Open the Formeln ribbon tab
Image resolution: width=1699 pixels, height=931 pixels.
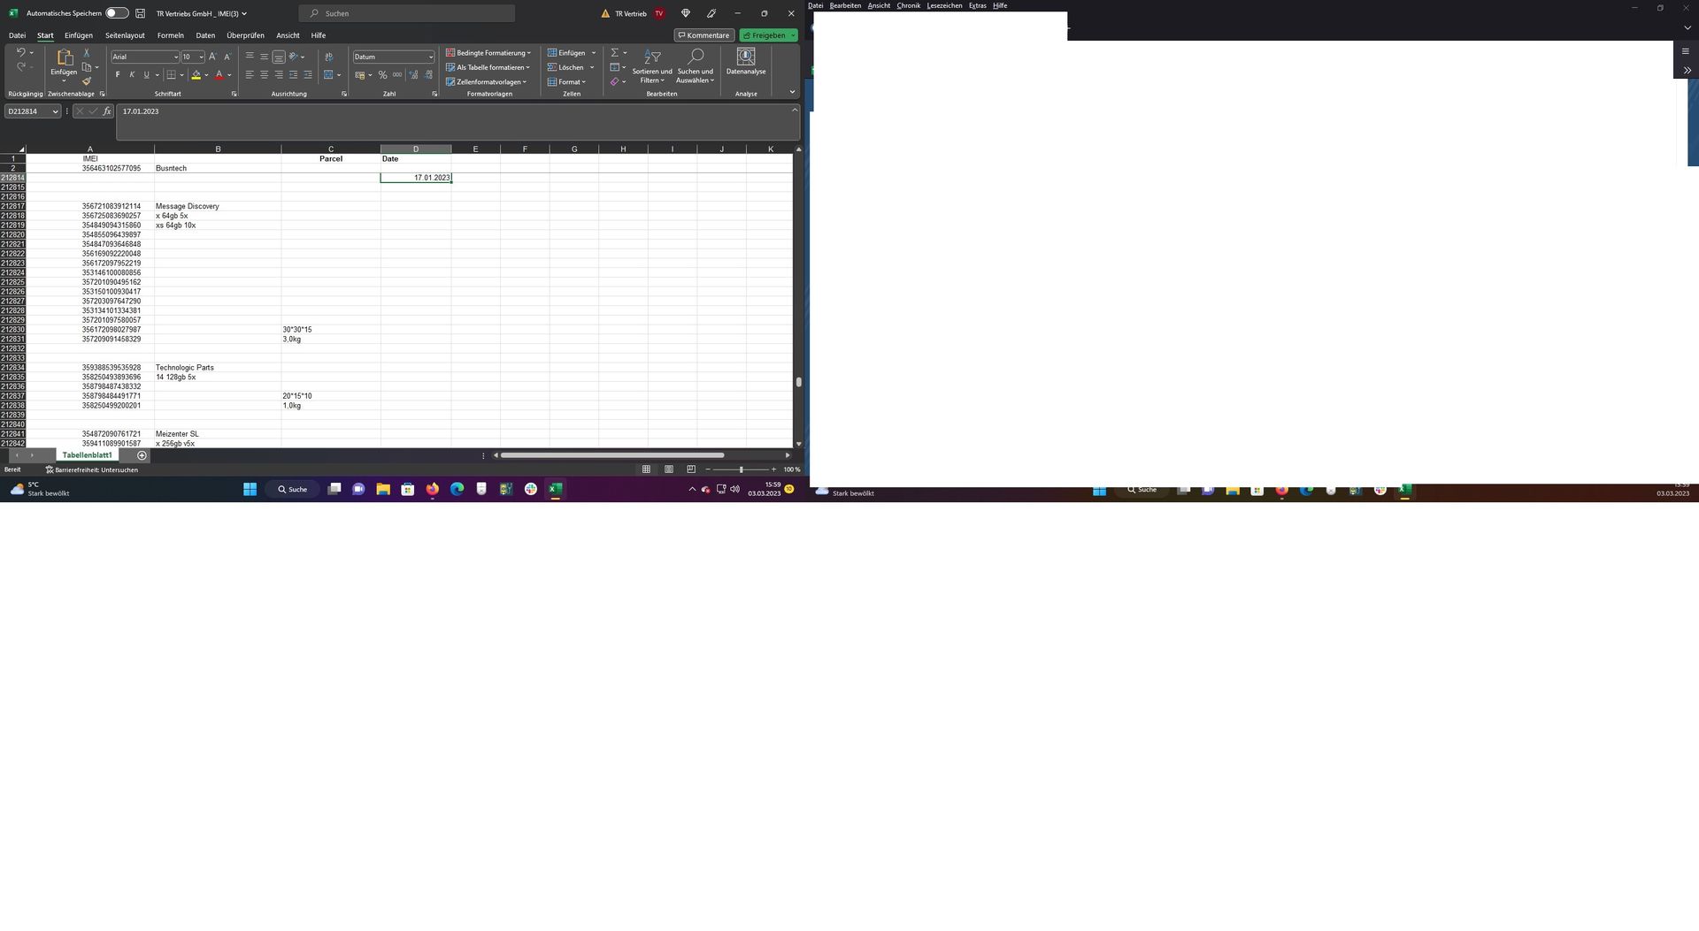coord(170,35)
